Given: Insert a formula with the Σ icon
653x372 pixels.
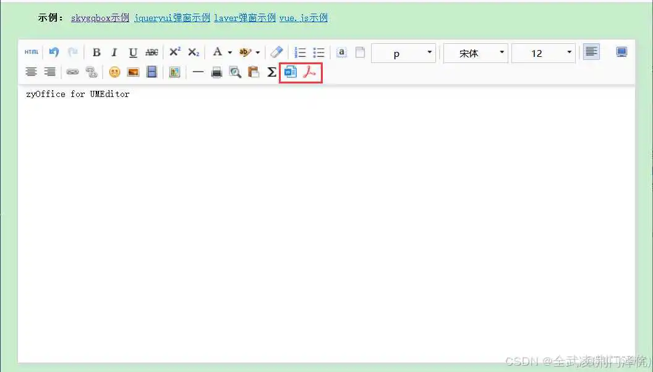Looking at the screenshot, I should click(271, 72).
